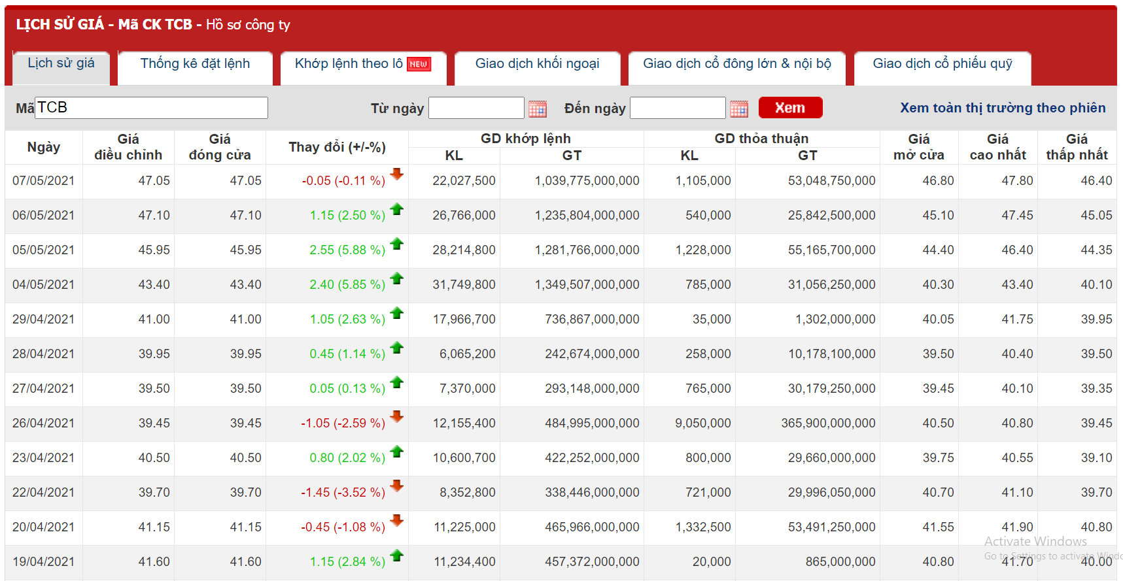
Task: Click the 'Đến ngày' date input field
Action: point(677,108)
